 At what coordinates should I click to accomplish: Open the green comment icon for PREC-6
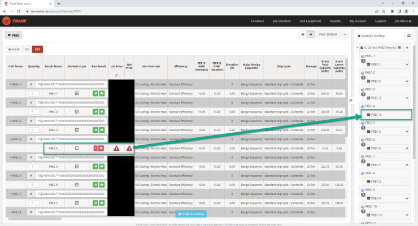click(102, 185)
